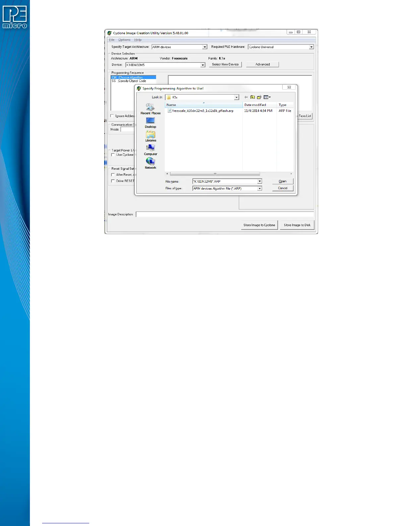Enable Drive RESET checkbox
The height and width of the screenshot is (526, 406).
click(113, 181)
